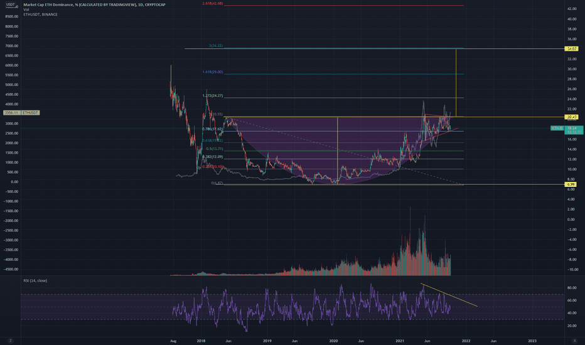
Task: Click the 2023 label on time axis
Action: [x=532, y=341]
